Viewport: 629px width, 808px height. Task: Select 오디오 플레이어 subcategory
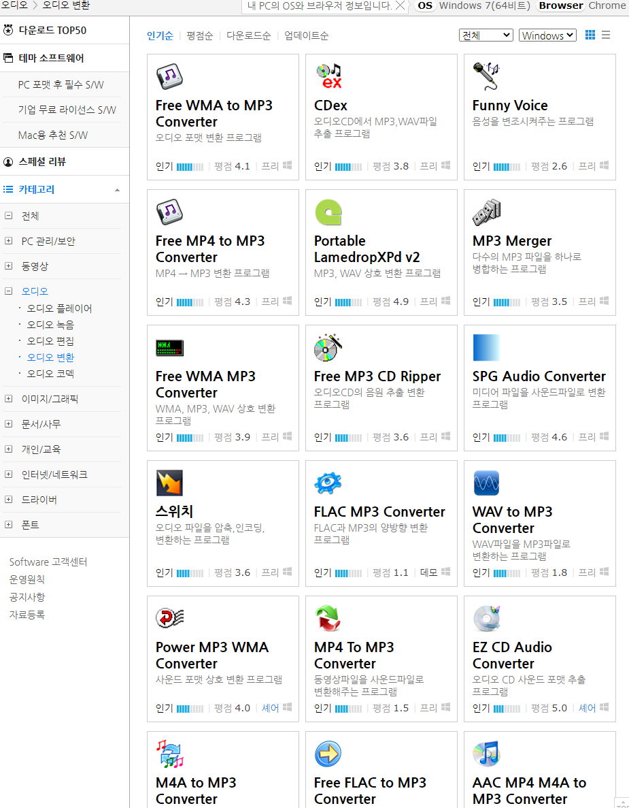pyautogui.click(x=59, y=308)
